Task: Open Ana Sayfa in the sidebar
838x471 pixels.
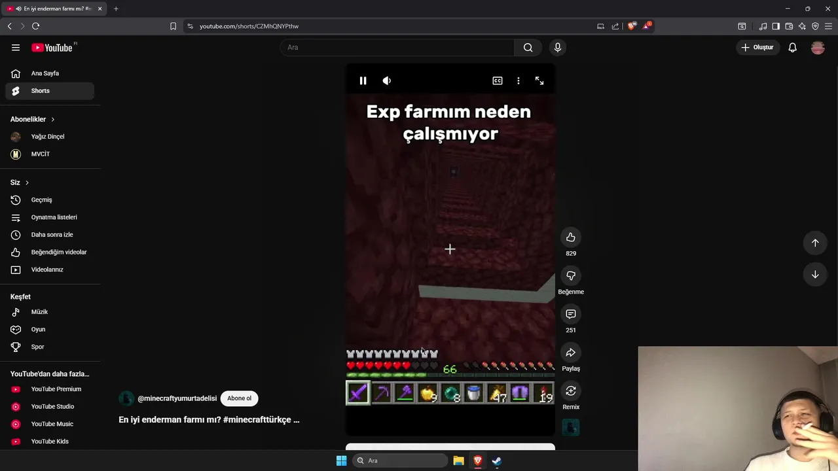Action: [x=50, y=73]
